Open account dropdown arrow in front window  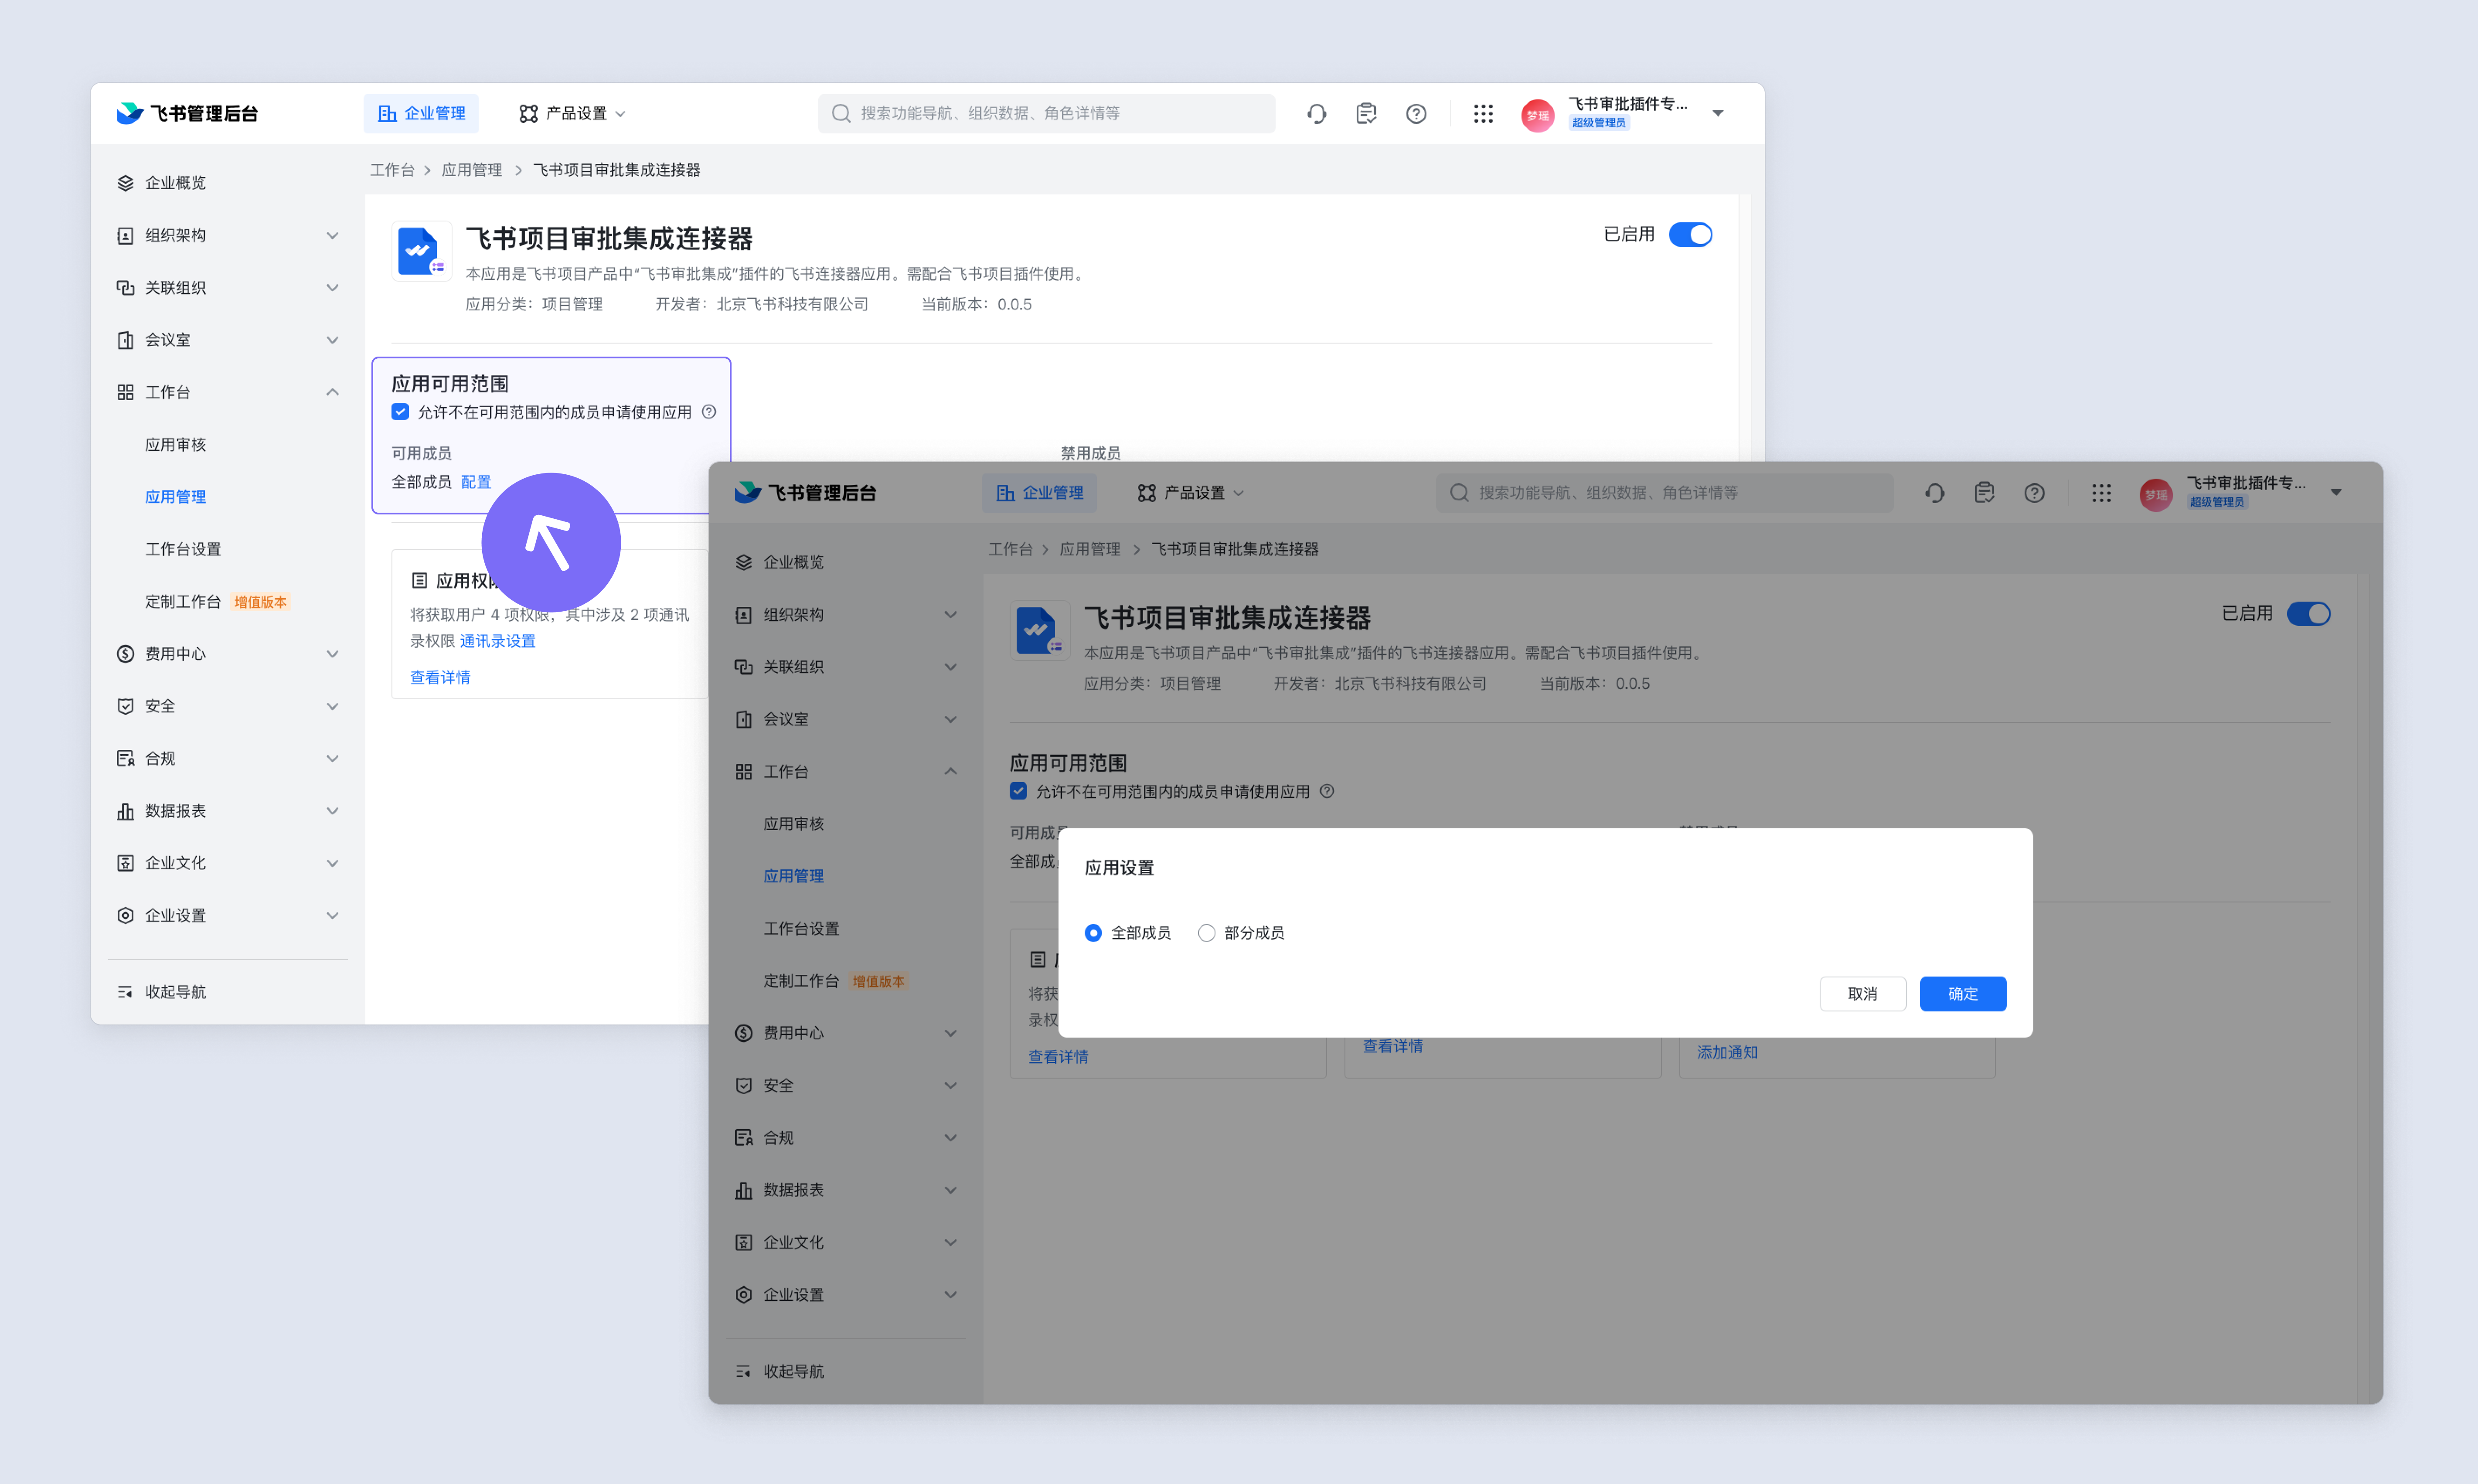pos(2336,492)
